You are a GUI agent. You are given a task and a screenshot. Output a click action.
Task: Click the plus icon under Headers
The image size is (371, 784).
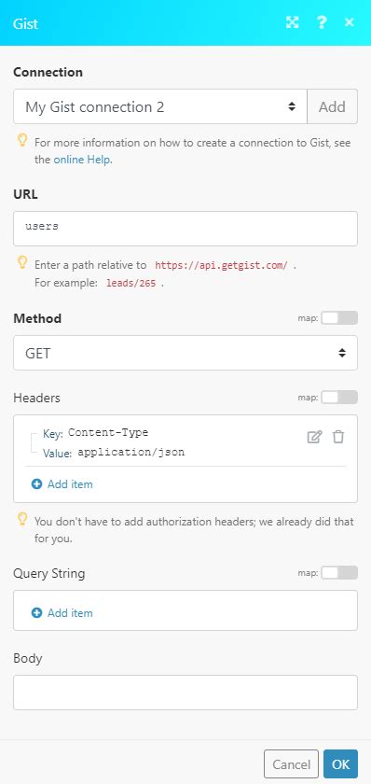click(37, 484)
